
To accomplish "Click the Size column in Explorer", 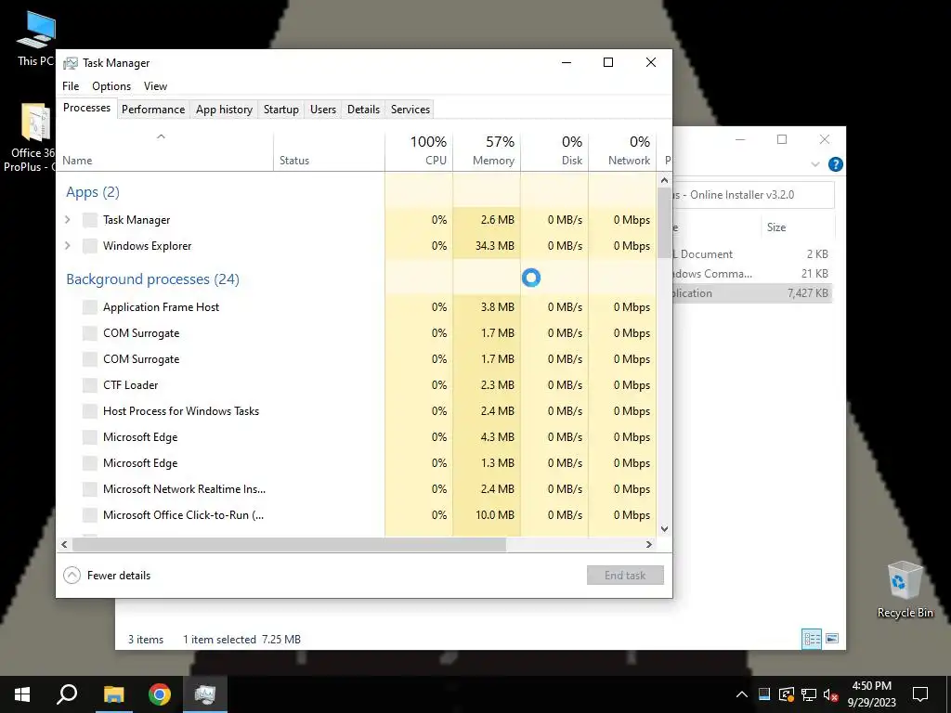I will [x=797, y=227].
